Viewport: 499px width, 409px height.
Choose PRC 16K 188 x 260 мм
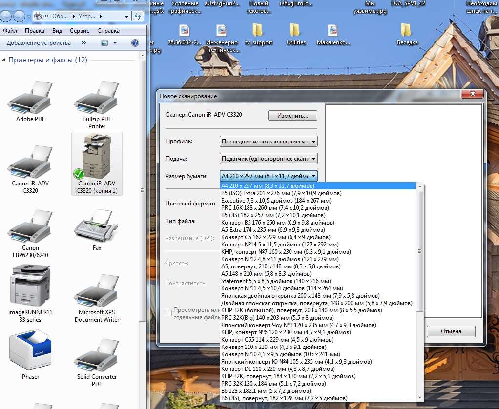pos(318,208)
